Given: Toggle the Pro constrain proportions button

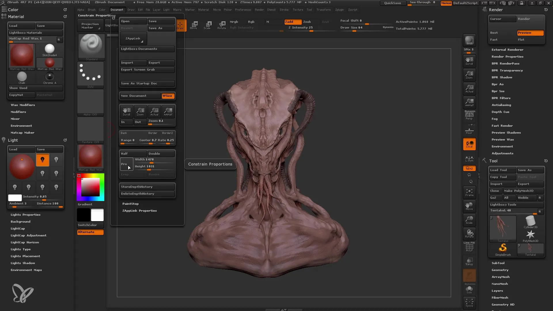Looking at the screenshot, I should [126, 164].
